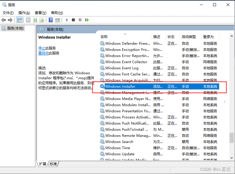Click the vertical scrollbar thumb
The height and width of the screenshot is (174, 235).
coord(231,138)
